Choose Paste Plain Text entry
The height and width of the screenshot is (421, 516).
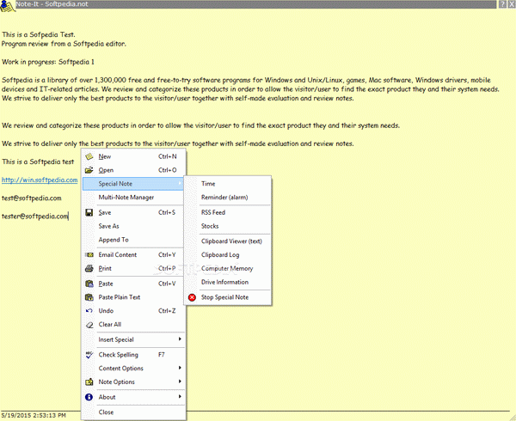(x=133, y=297)
